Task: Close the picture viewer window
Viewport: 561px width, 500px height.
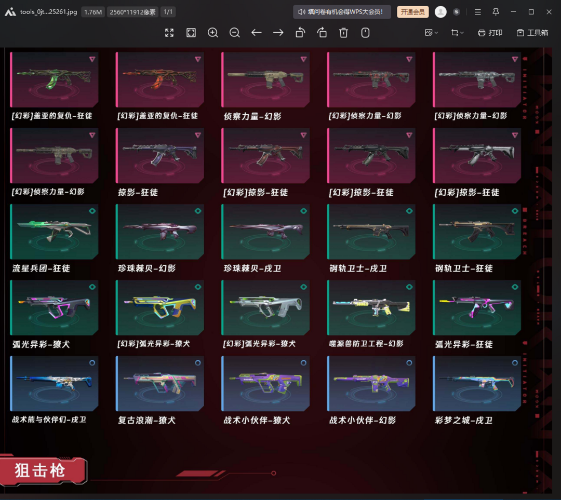Action: [549, 12]
